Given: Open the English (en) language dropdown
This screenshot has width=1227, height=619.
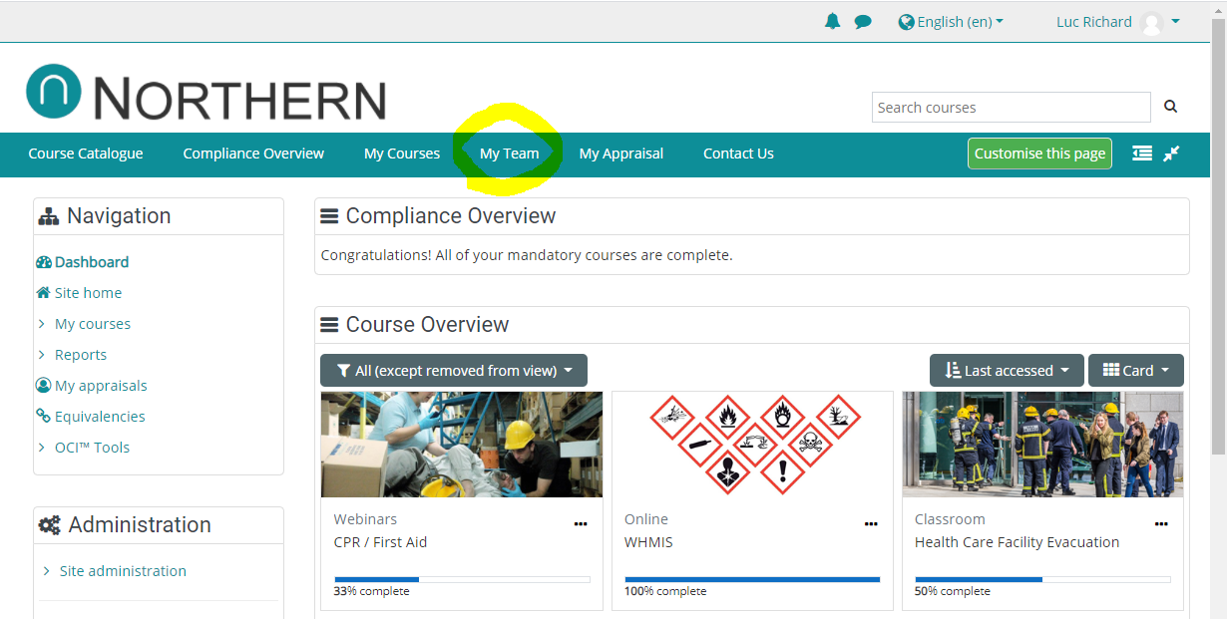Looking at the screenshot, I should tap(951, 22).
